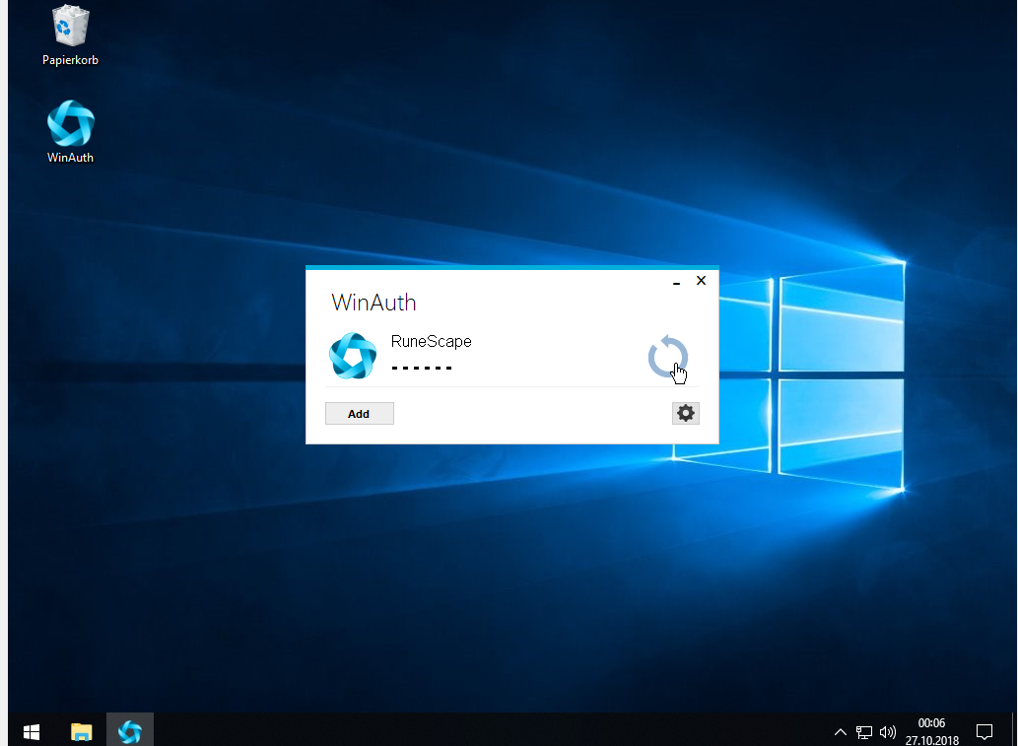Screen dimensions: 1018x746
Task: Select the Papierkorb desktop icon
Action: tap(70, 35)
